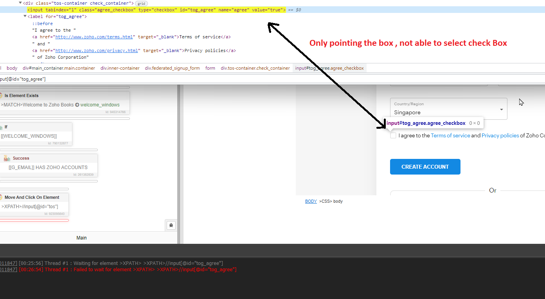
Task: Open the Privacy policies link
Action: coord(500,135)
